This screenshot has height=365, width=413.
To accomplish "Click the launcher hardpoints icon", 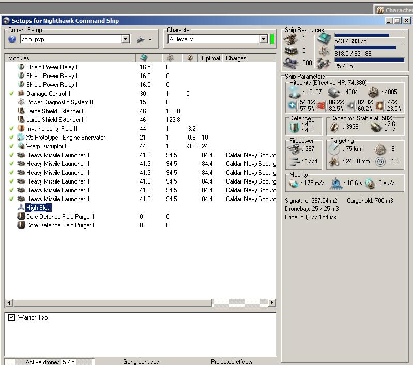I will coord(291,51).
